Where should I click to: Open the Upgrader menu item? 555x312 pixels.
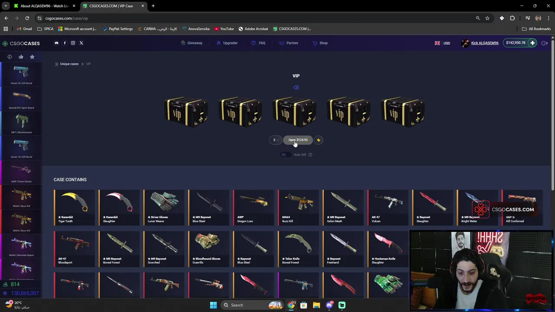point(227,43)
